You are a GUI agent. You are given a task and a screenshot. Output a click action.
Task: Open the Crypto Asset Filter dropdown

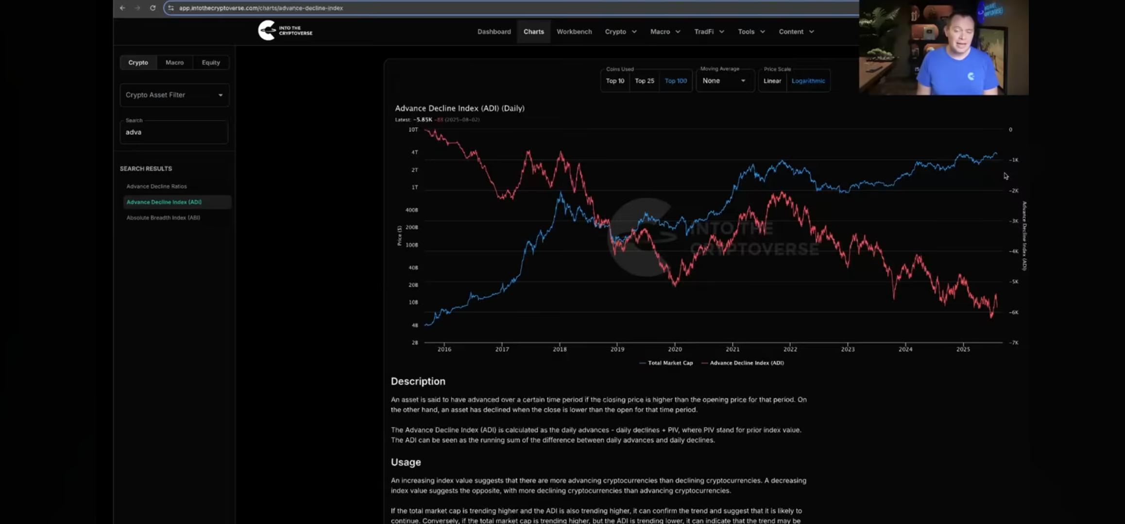174,95
